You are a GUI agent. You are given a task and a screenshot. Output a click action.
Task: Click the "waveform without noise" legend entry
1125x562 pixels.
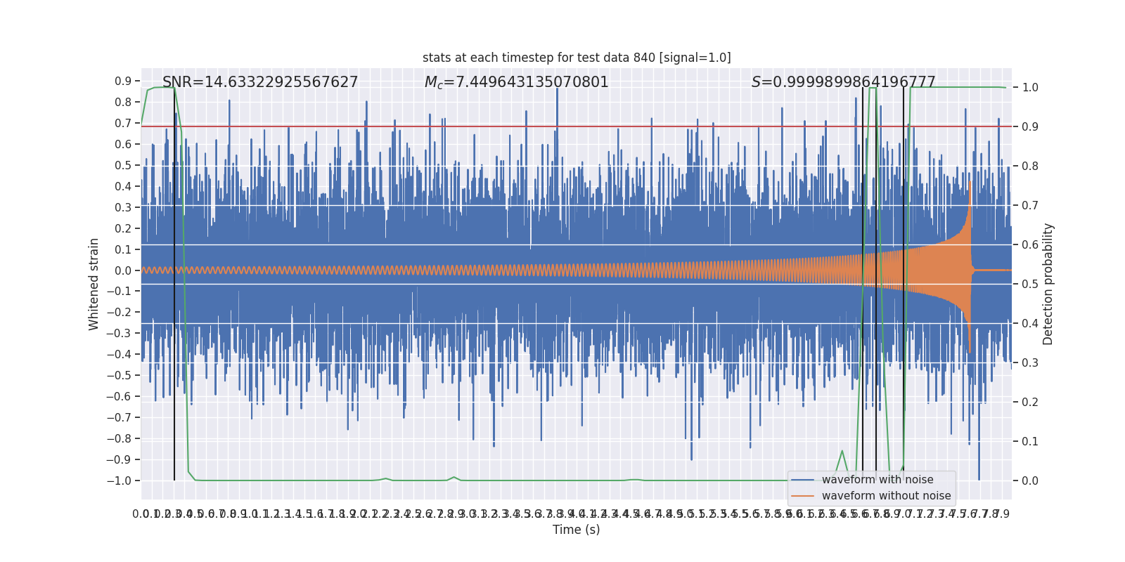(x=886, y=496)
